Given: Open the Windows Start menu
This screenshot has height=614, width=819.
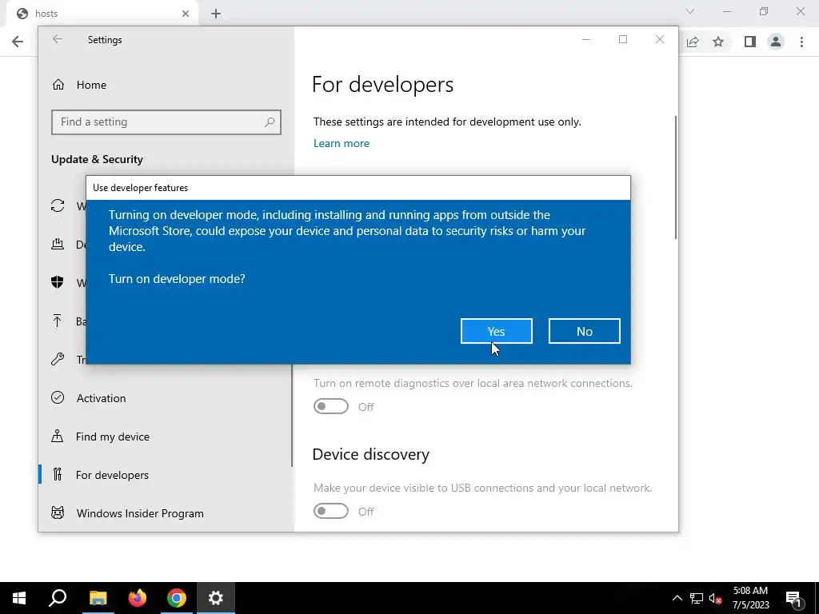Looking at the screenshot, I should coord(19,598).
